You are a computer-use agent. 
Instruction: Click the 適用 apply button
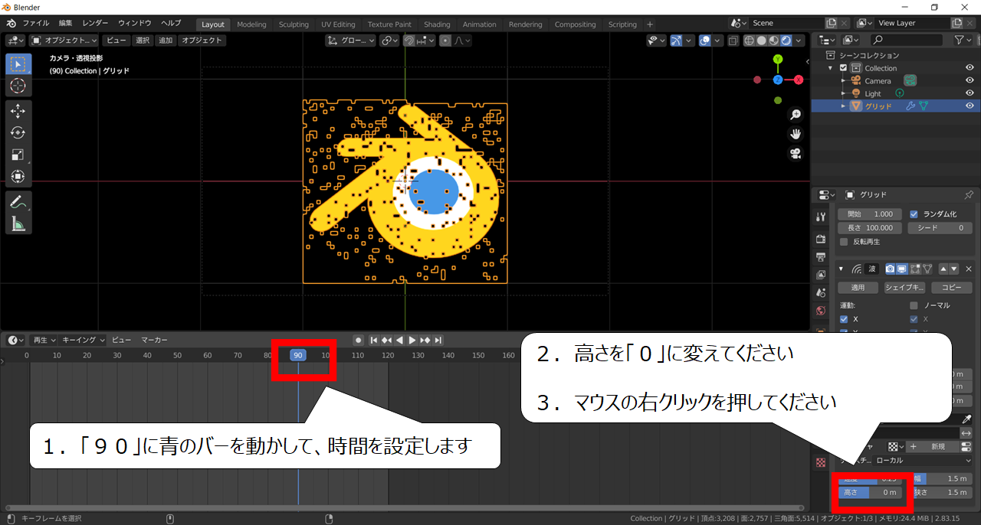[858, 288]
